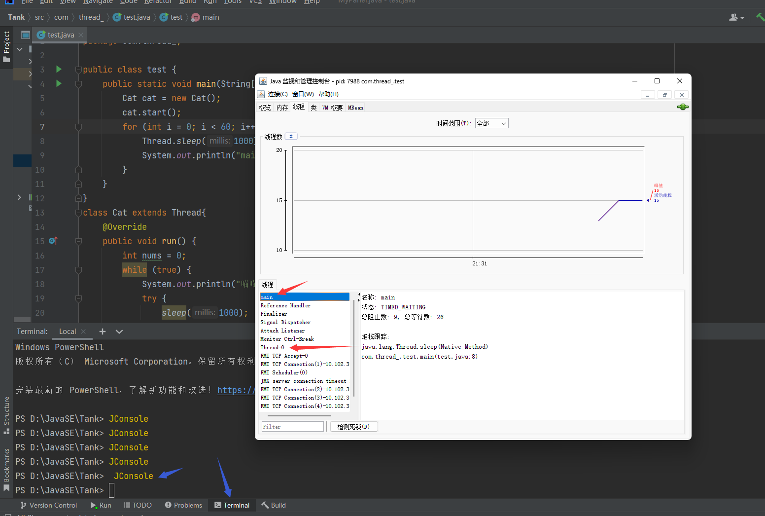
Task: Click the JConsole connection status icon
Action: (683, 107)
